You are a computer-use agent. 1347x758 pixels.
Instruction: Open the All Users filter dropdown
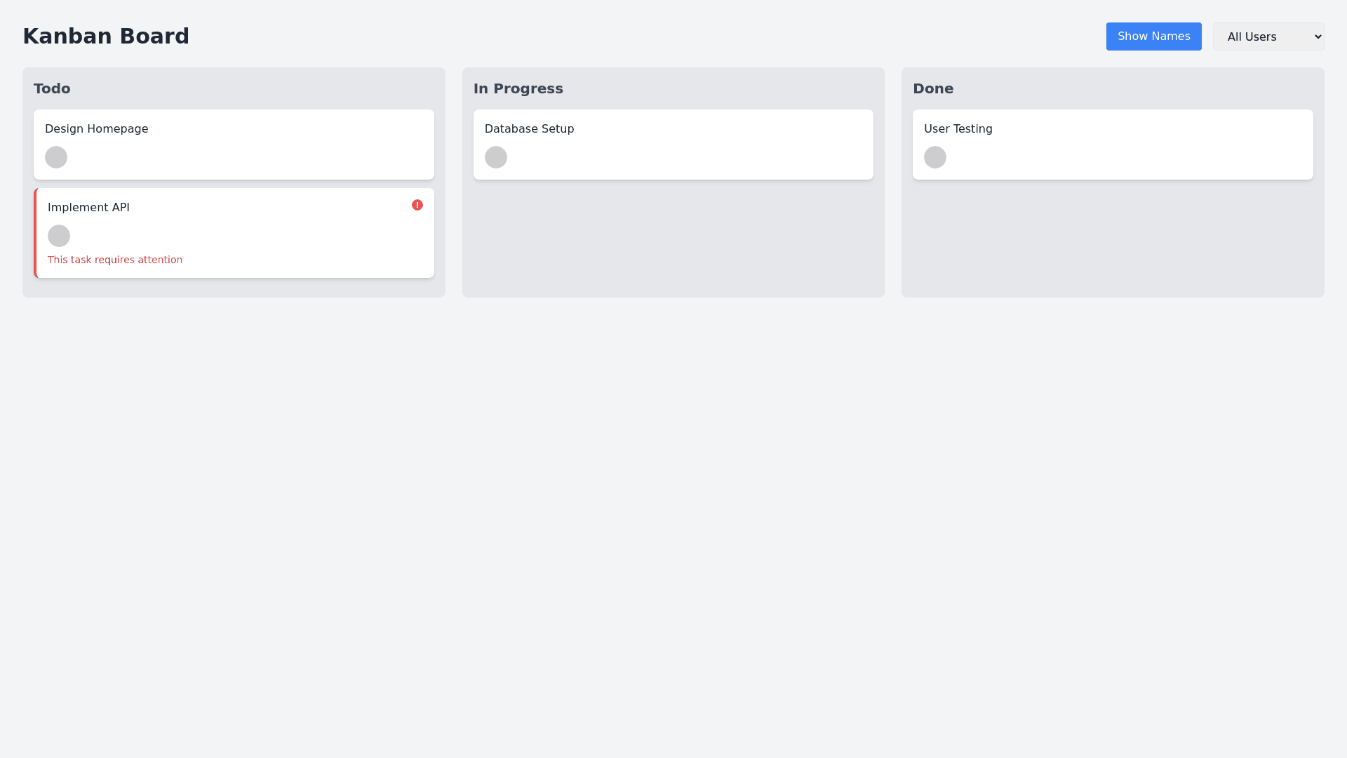(x=1268, y=36)
